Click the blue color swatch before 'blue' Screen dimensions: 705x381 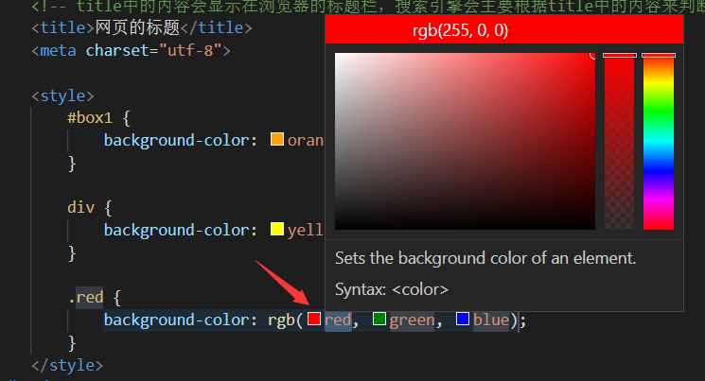(463, 319)
